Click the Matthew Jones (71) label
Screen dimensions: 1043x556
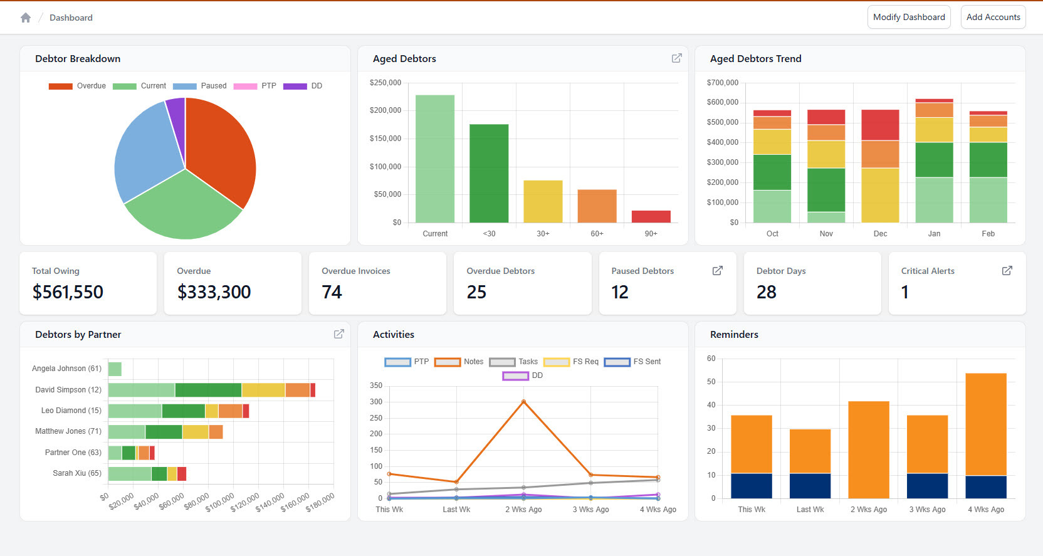coord(68,431)
